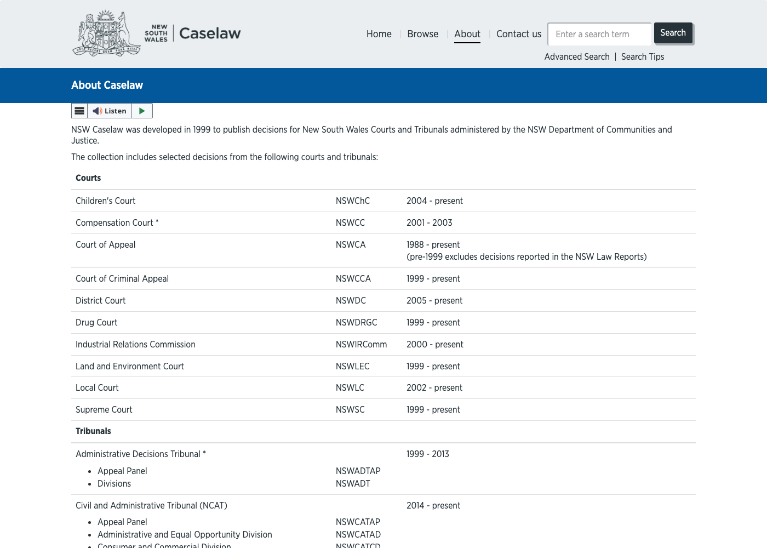Click the NSWCCA abbreviation
Image resolution: width=767 pixels, height=548 pixels.
tap(353, 279)
